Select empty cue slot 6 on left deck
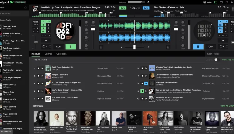234x134 pixels. [x=49, y=25]
